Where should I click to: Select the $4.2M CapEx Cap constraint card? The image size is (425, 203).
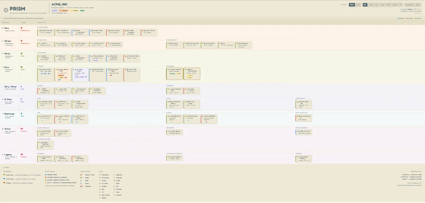304,104
